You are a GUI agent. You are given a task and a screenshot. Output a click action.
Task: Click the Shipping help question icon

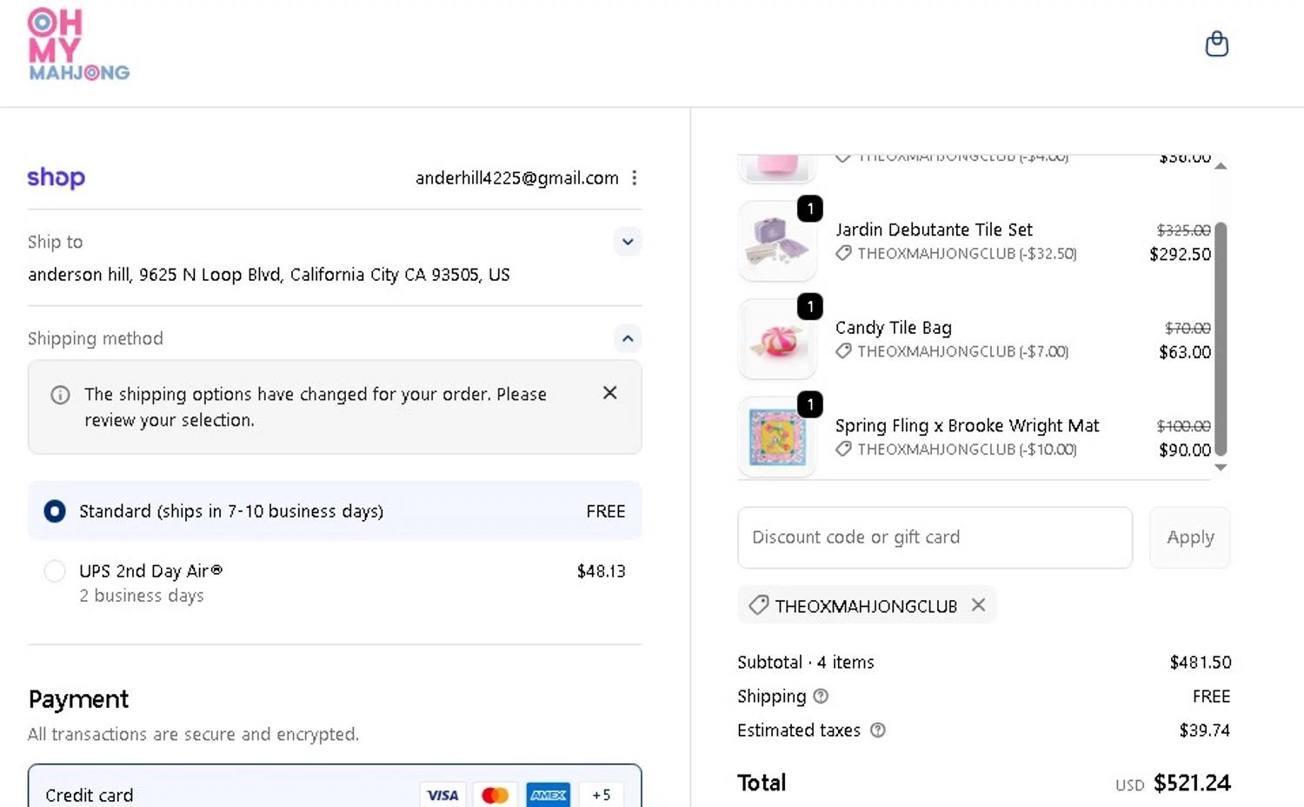pos(821,697)
